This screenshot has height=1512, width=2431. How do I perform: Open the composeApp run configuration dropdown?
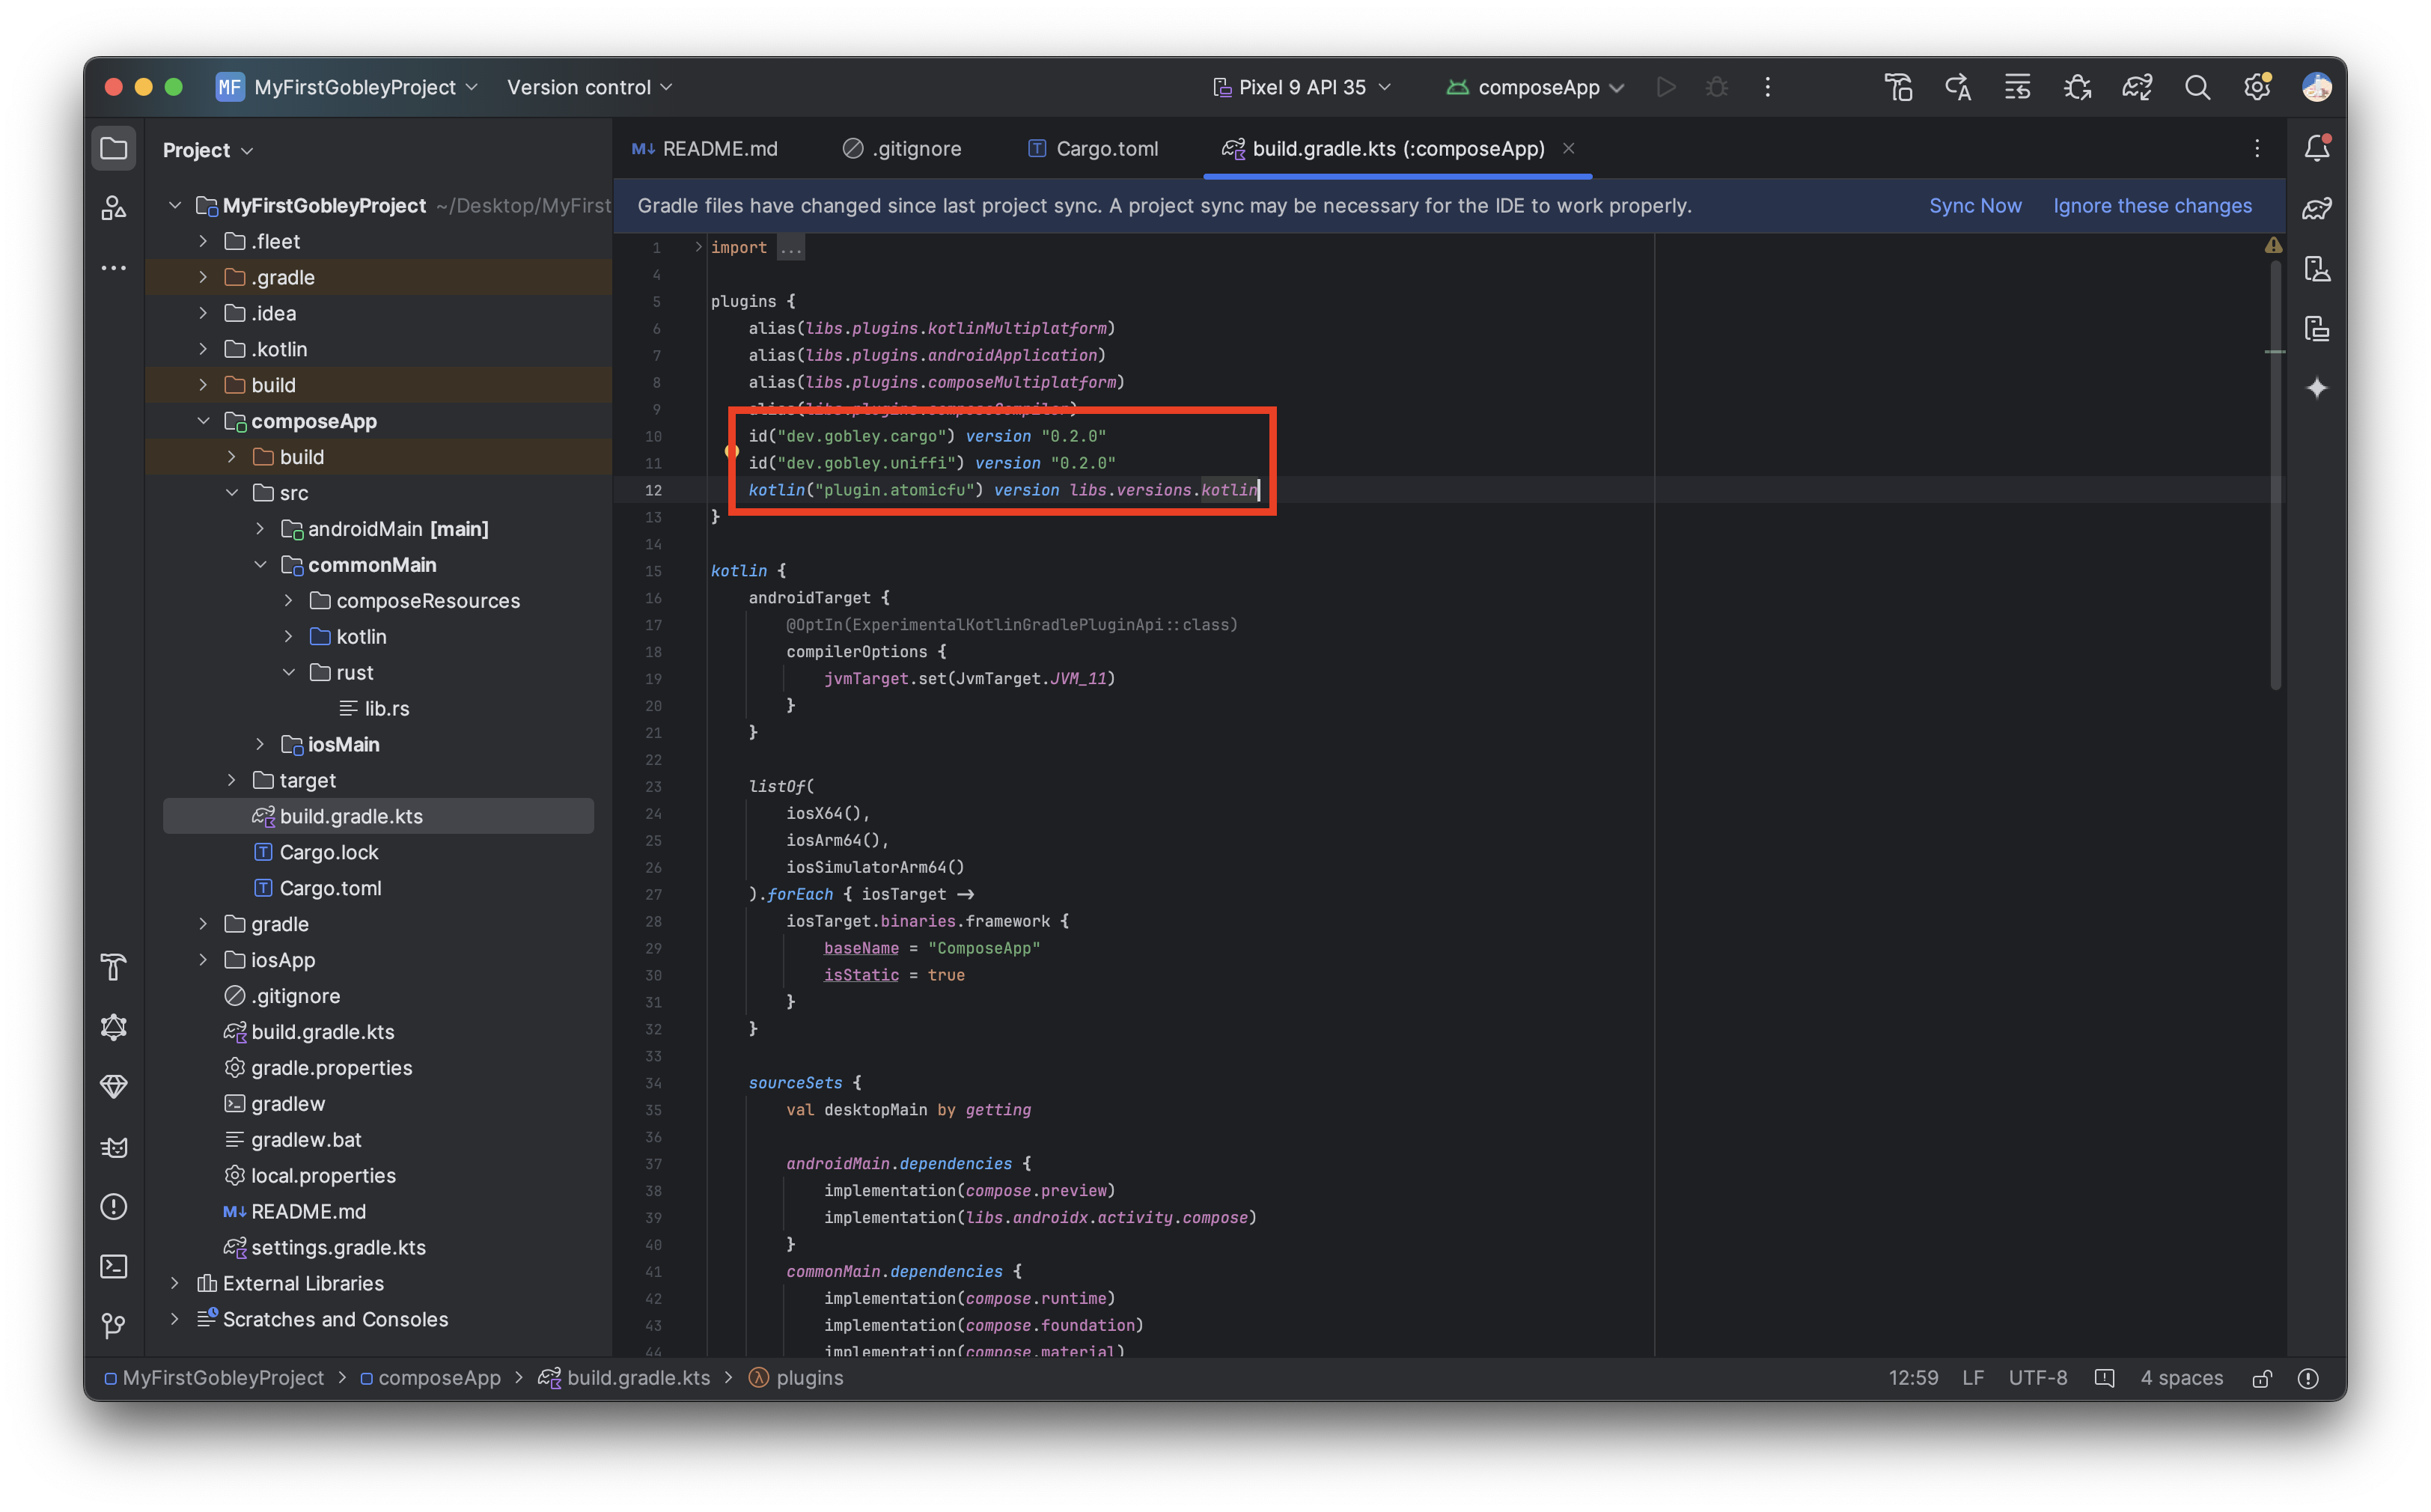click(x=1534, y=88)
